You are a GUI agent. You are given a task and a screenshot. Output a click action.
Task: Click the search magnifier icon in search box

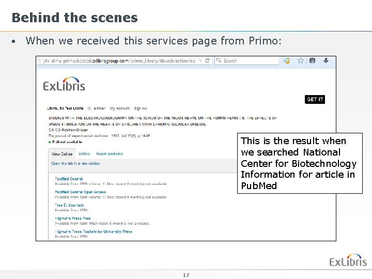[x=219, y=60]
